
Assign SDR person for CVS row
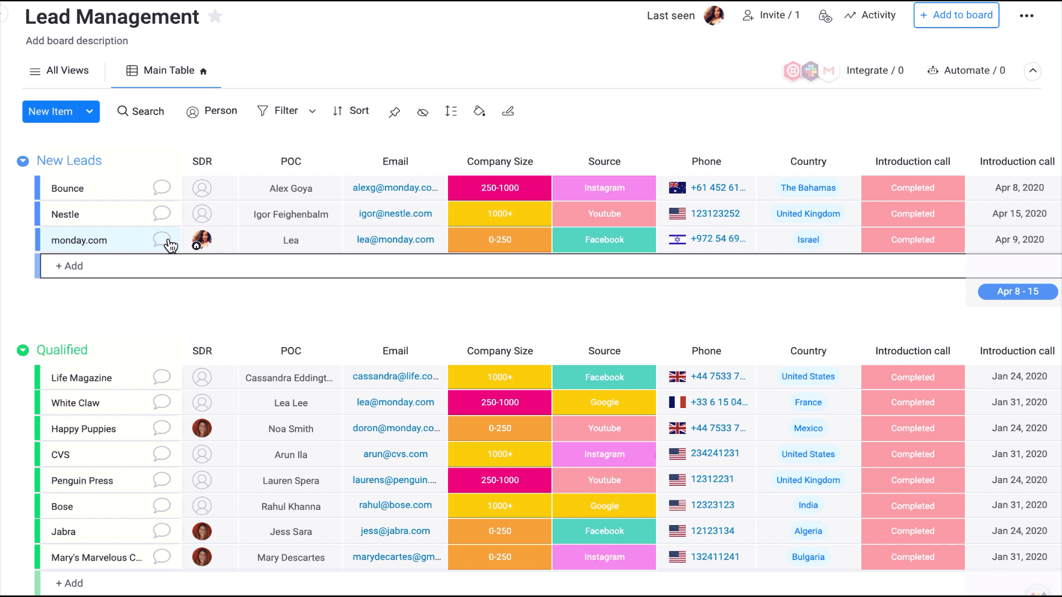click(202, 454)
